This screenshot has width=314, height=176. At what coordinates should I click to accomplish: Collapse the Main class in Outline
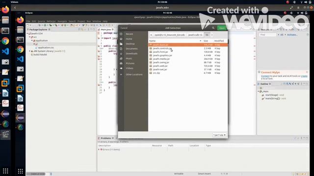click(x=259, y=91)
